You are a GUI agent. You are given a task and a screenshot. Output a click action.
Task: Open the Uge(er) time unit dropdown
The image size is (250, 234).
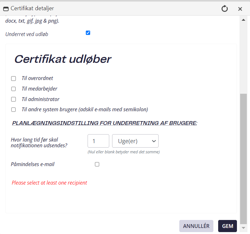[x=135, y=141]
